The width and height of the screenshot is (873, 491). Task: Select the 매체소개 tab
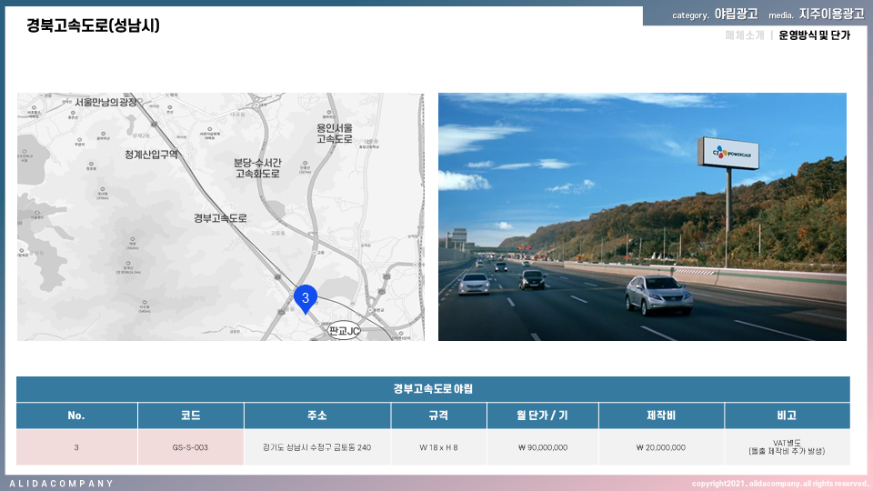pyautogui.click(x=745, y=35)
